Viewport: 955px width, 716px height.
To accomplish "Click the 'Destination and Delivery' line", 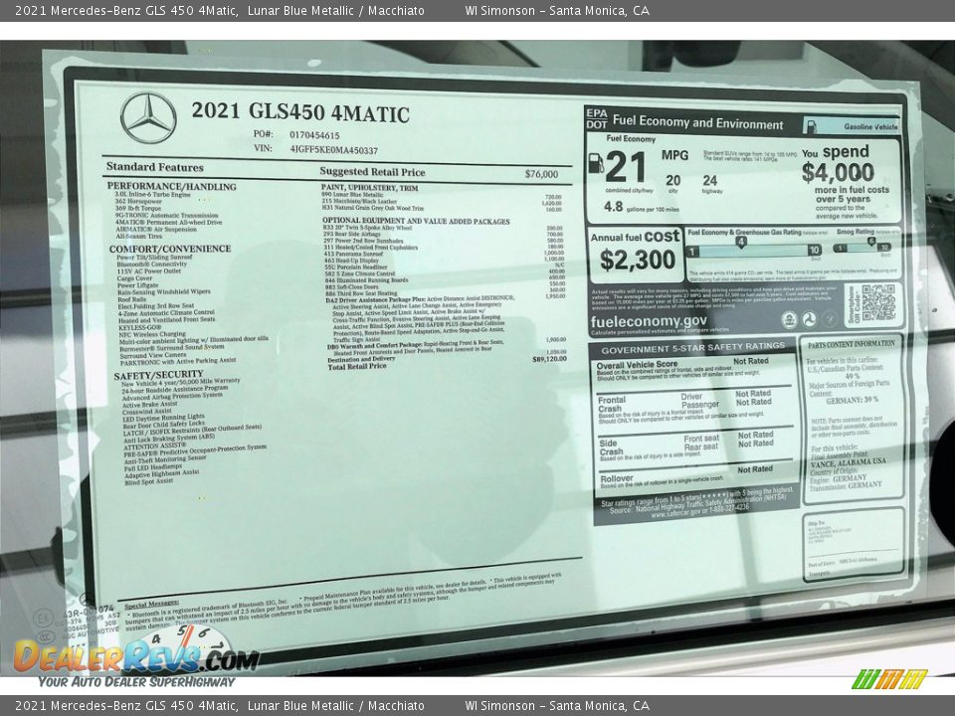I will (361, 359).
